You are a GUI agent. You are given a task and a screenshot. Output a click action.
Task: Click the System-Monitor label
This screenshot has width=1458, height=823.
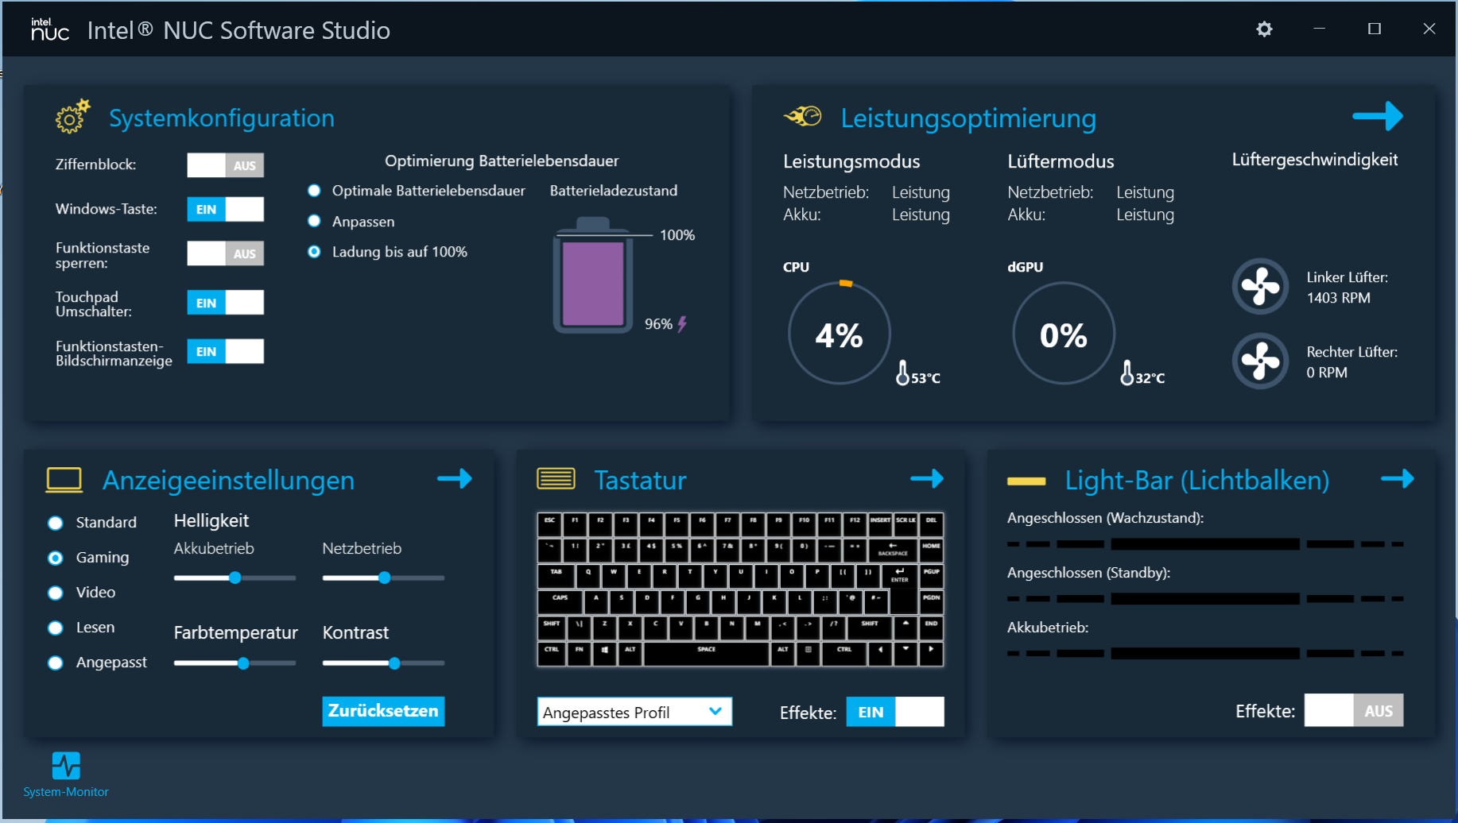coord(66,792)
